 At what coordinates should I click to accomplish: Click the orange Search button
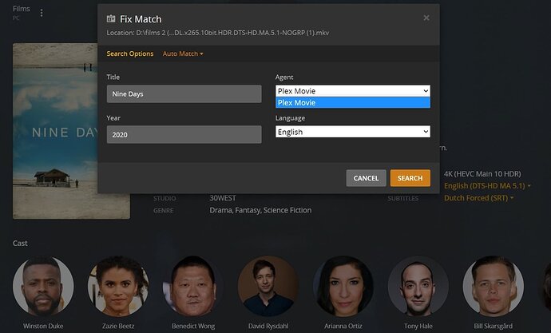click(x=410, y=178)
